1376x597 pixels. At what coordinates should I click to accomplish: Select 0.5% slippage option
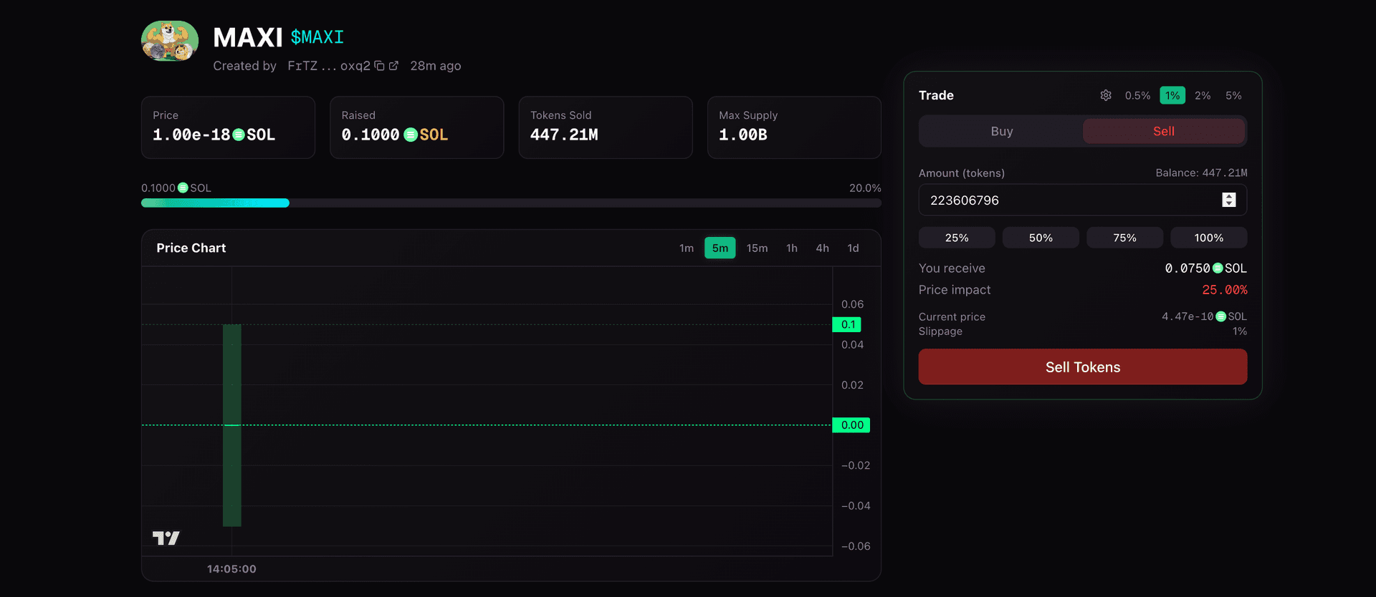coord(1137,95)
